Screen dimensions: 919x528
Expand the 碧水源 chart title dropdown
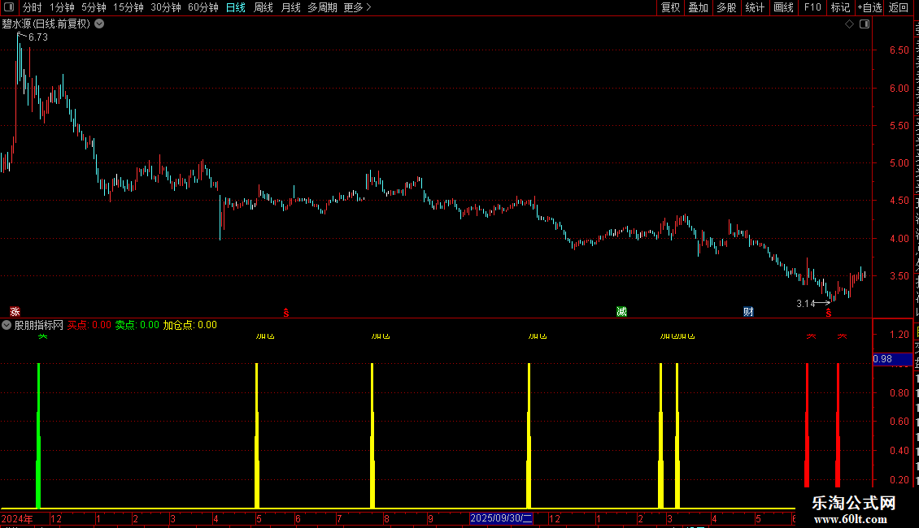[100, 24]
